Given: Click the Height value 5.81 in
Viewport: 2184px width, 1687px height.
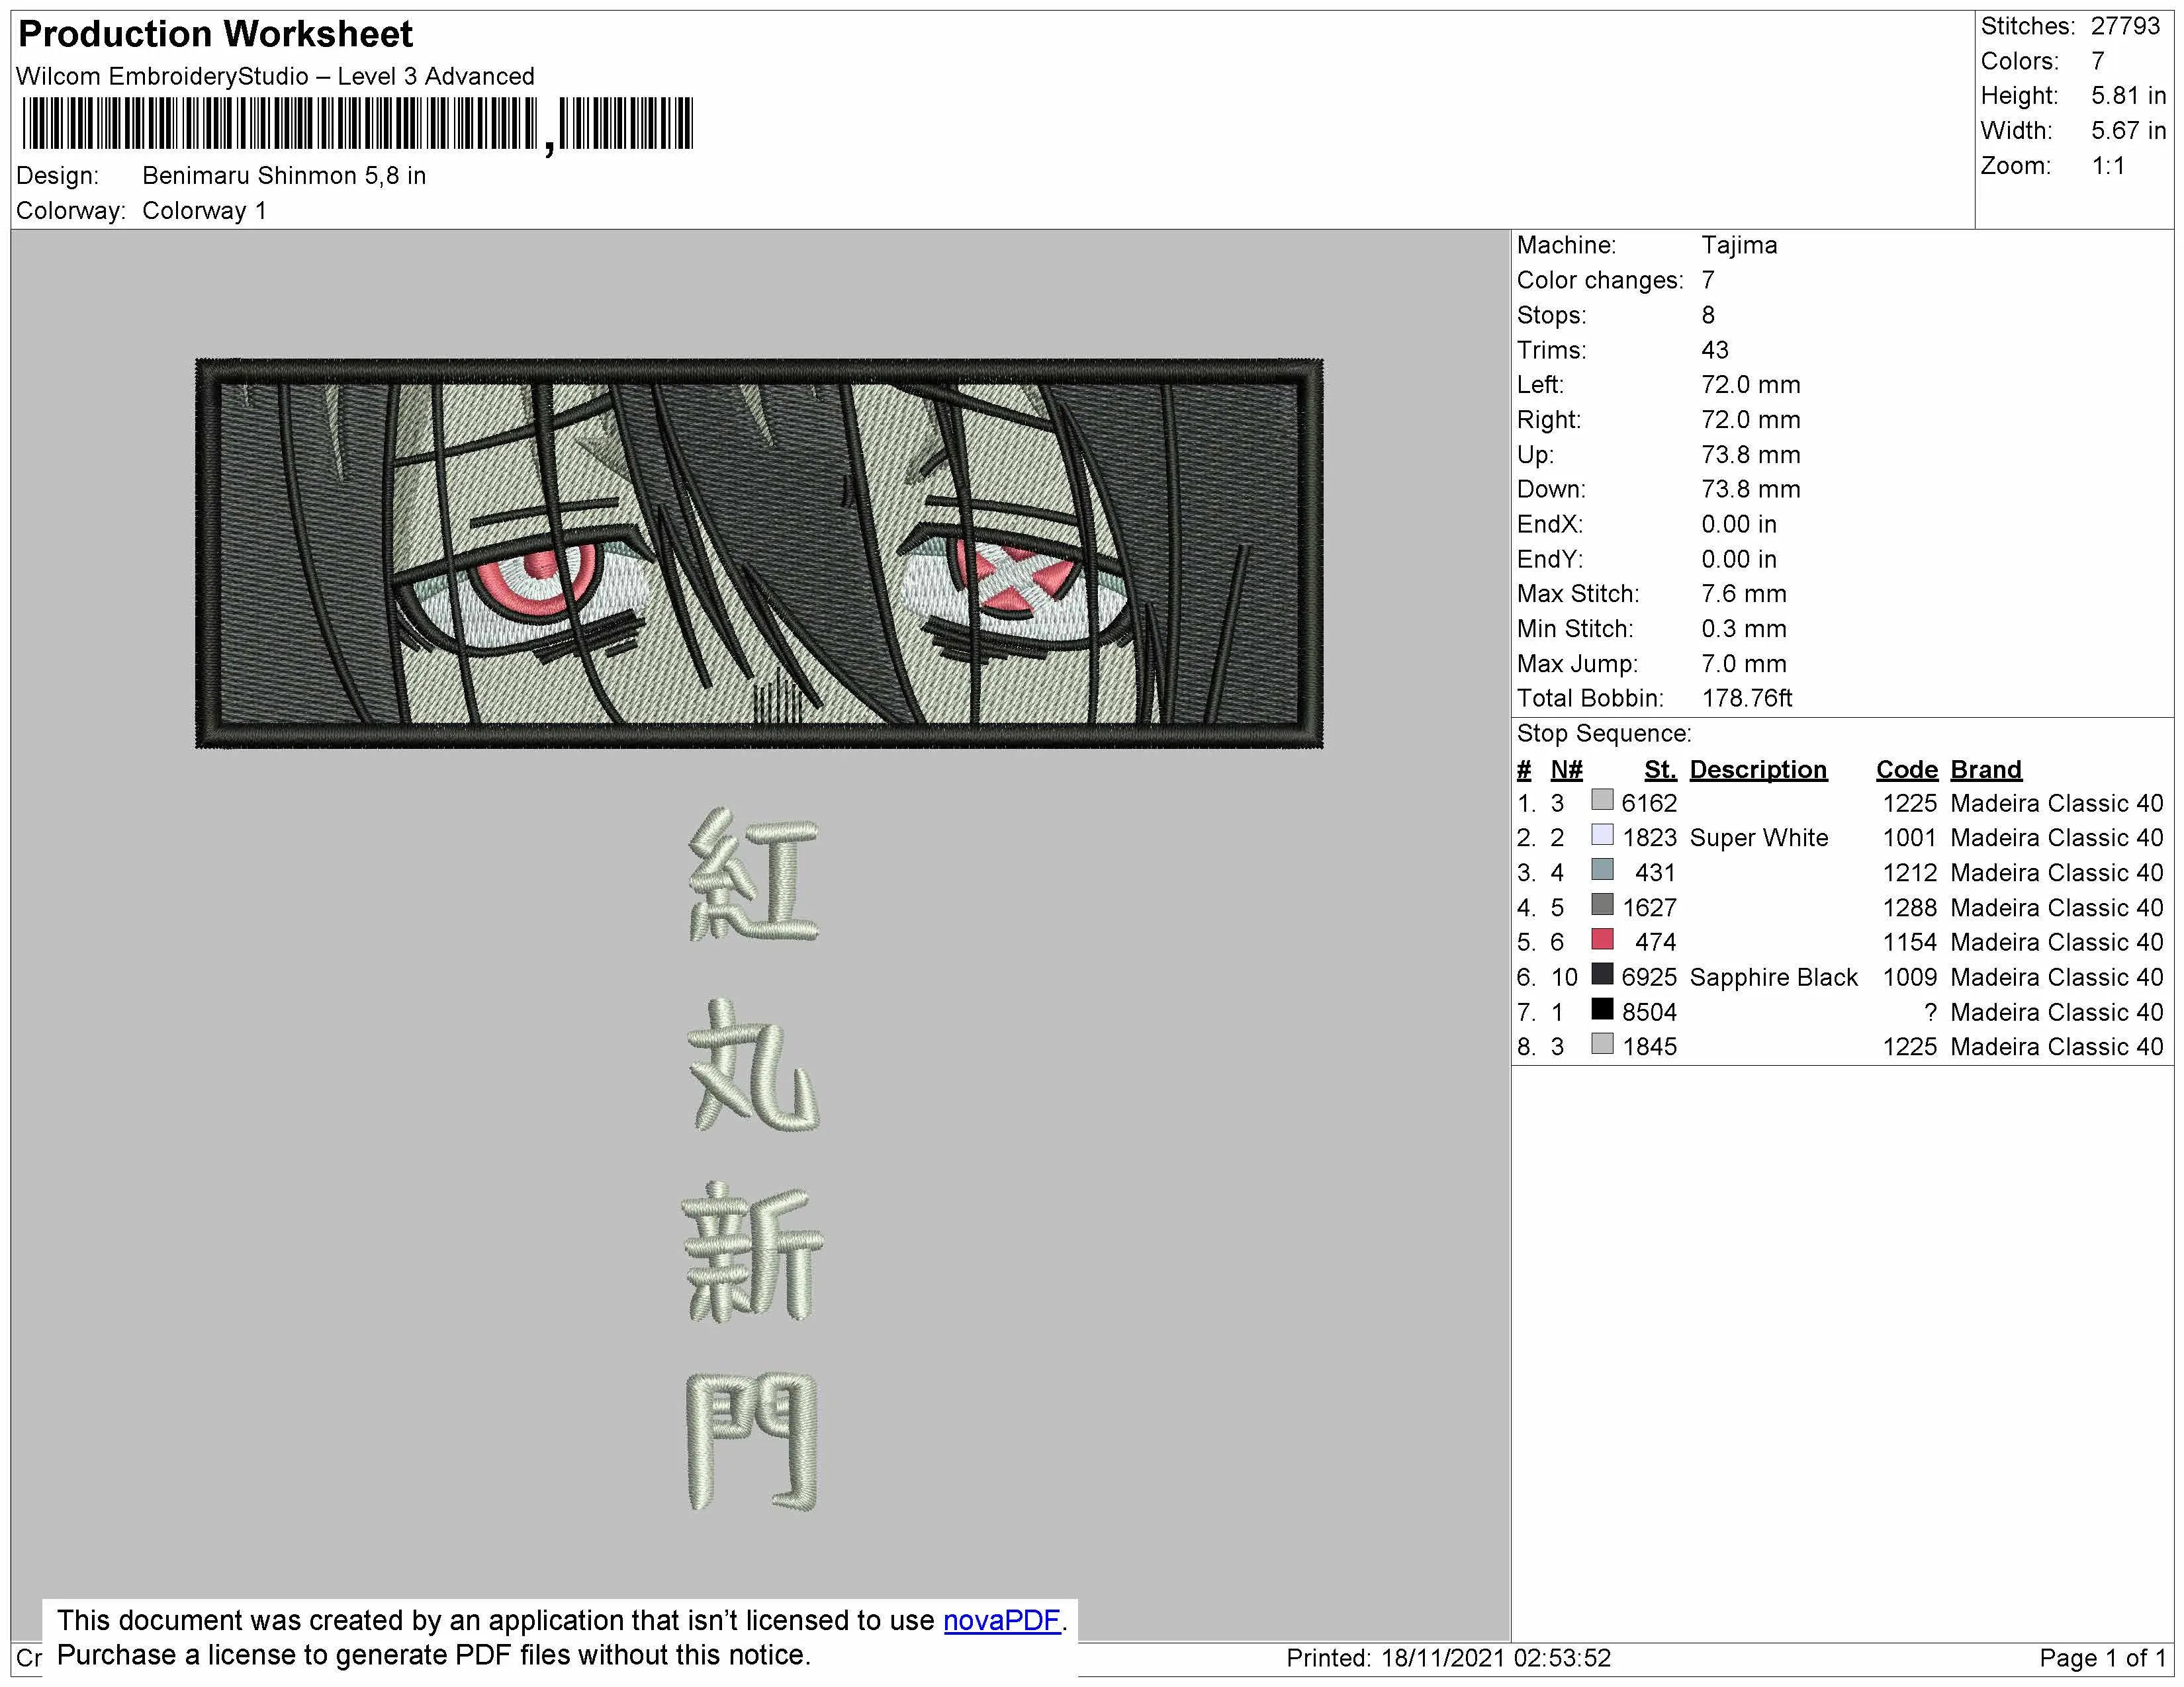Looking at the screenshot, I should pyautogui.click(x=2128, y=96).
